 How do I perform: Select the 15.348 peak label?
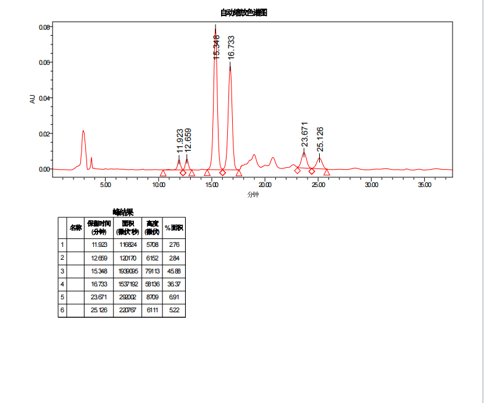[216, 47]
